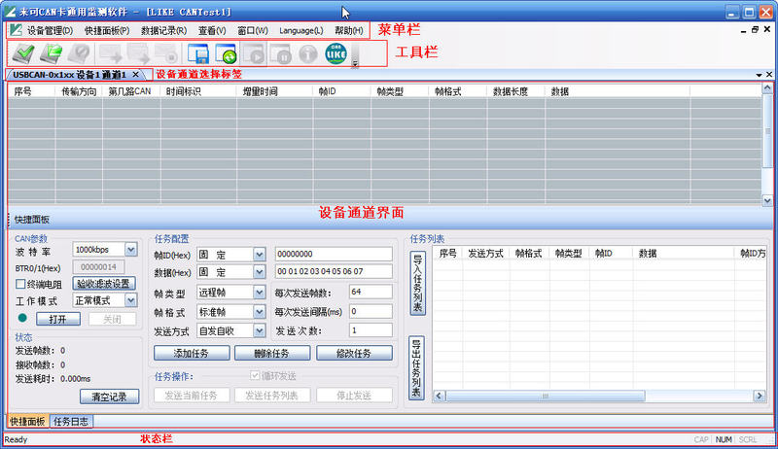Viewport: 778px width, 449px height.
Task: Click the green checkmark toolbar icon
Action: click(23, 53)
